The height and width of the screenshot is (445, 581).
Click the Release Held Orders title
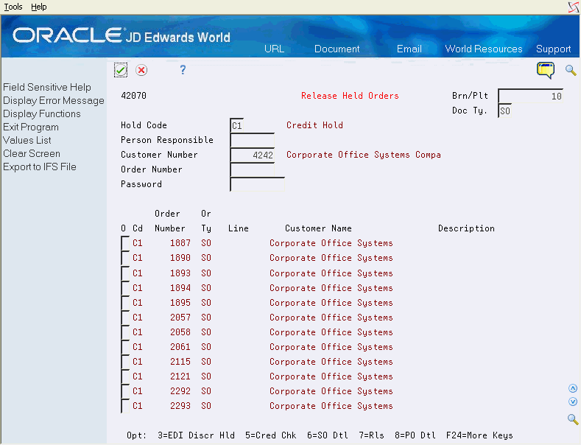point(350,96)
